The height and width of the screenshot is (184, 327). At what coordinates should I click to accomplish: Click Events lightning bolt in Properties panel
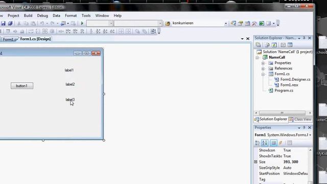[x=281, y=143]
